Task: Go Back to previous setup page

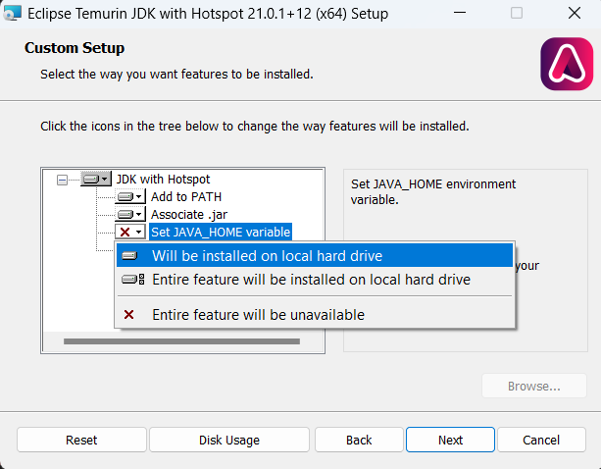Action: [359, 440]
